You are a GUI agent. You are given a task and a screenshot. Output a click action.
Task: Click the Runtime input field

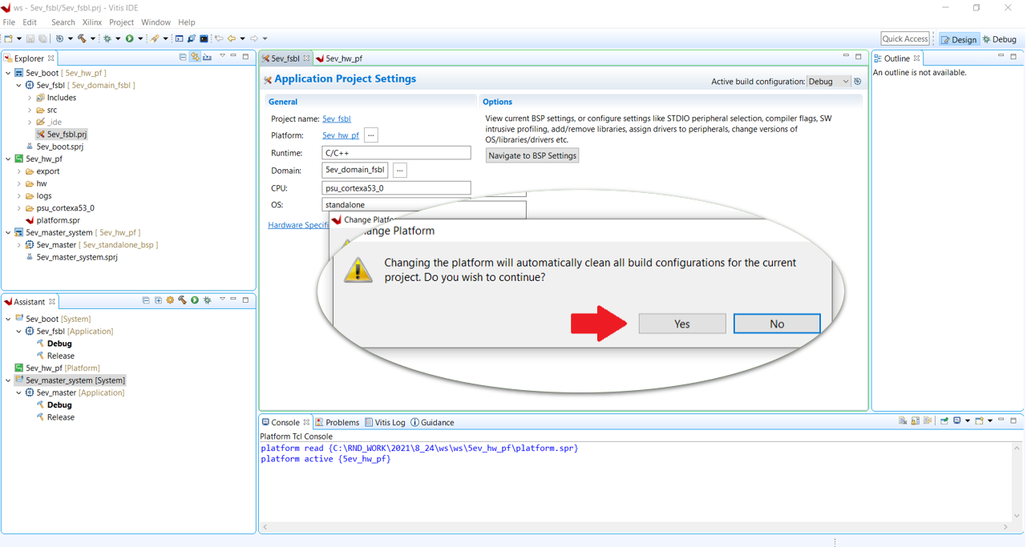[396, 152]
